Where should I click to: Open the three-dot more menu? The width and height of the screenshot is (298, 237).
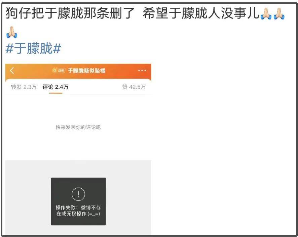(142, 70)
